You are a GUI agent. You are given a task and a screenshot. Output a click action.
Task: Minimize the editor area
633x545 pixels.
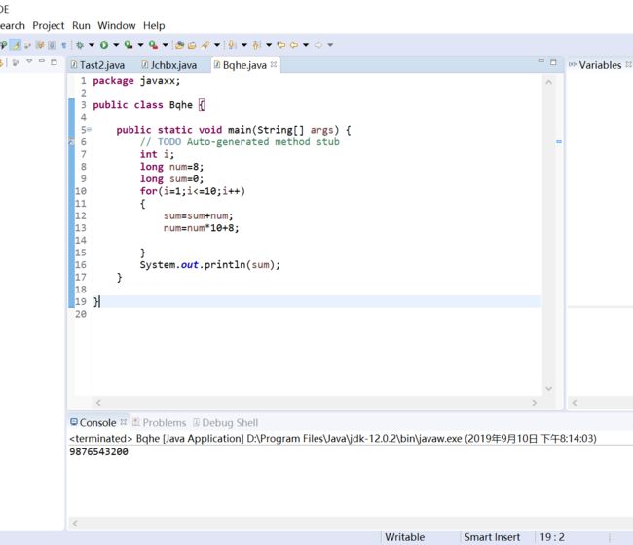[x=541, y=61]
